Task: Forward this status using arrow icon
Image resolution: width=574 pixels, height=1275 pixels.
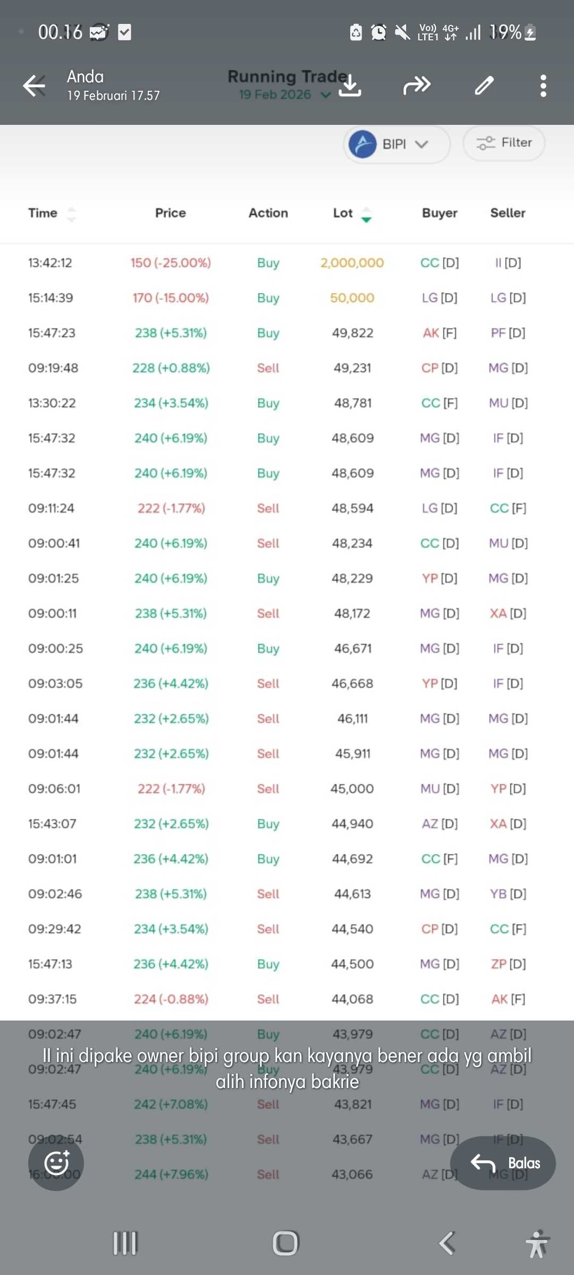Action: click(x=417, y=86)
